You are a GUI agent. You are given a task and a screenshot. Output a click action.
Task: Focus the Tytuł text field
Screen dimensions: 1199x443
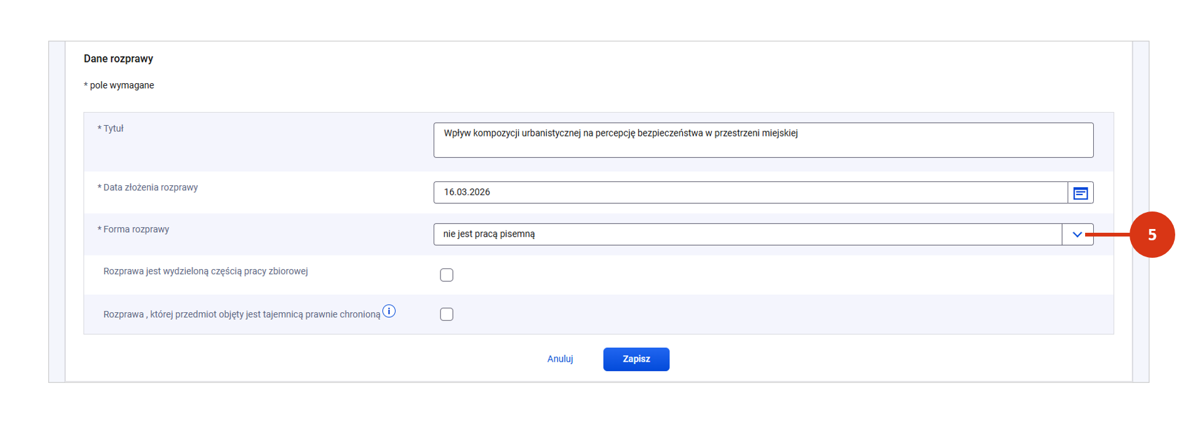763,140
